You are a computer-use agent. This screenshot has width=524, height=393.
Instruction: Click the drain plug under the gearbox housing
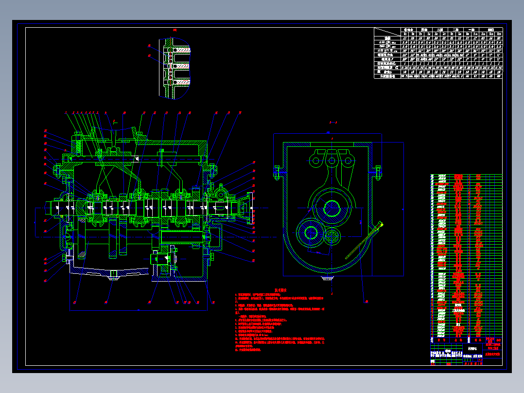pyautogui.click(x=113, y=275)
